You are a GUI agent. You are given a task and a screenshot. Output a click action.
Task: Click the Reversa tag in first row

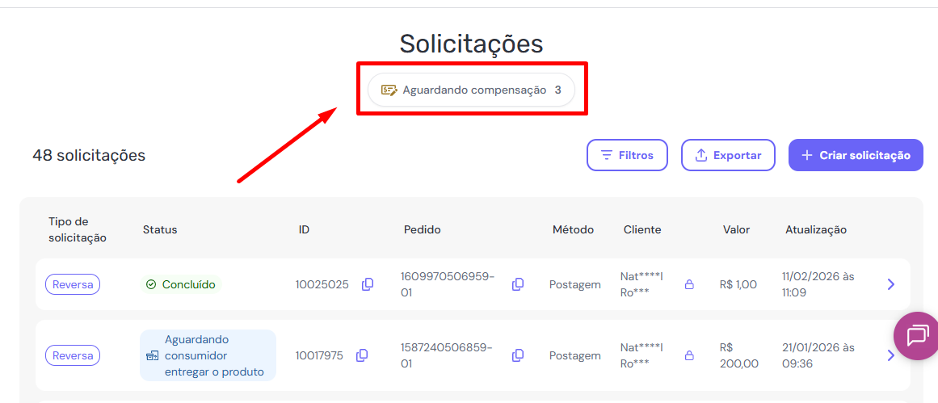coord(73,284)
